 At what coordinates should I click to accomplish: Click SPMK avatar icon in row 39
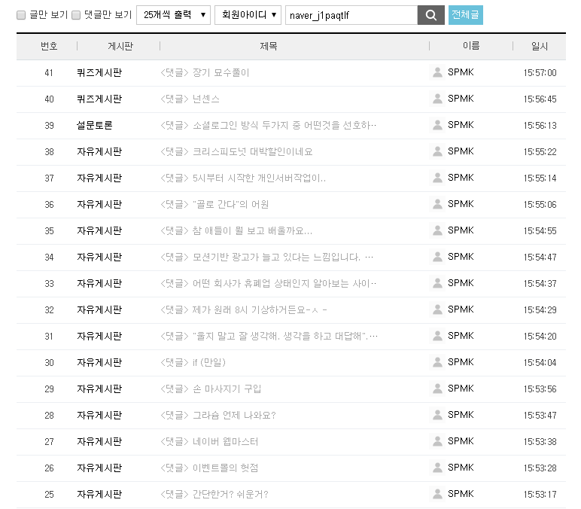[437, 125]
